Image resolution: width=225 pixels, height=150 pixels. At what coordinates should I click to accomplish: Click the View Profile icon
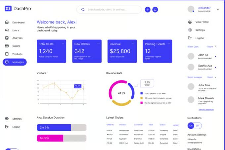[x=190, y=22]
